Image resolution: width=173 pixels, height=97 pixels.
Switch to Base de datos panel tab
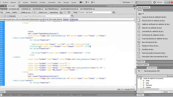pos(142,68)
